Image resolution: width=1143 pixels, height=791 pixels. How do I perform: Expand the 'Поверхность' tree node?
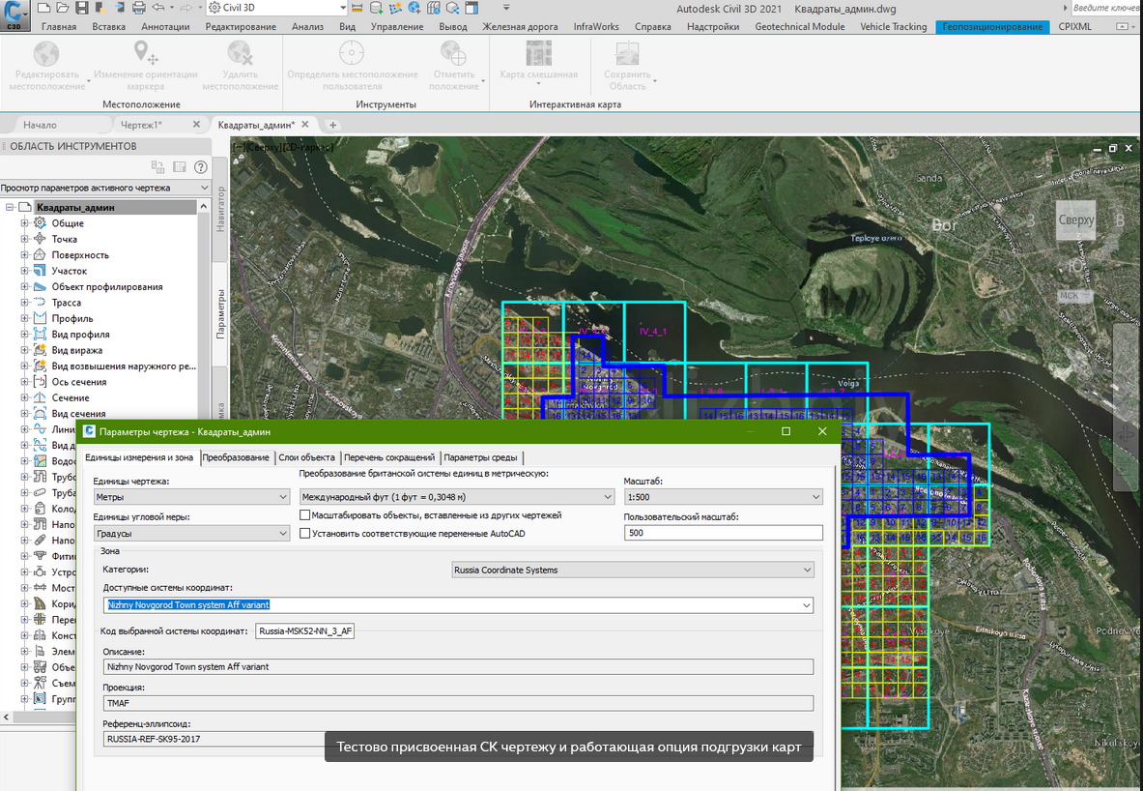coord(25,255)
